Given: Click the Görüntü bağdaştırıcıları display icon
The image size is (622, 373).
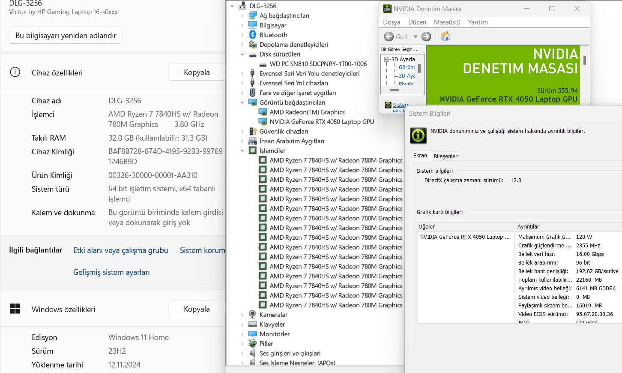Looking at the screenshot, I should [253, 102].
